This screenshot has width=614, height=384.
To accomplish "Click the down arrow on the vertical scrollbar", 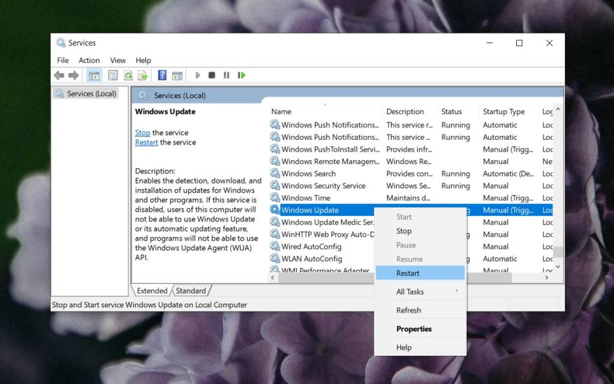I will point(558,267).
